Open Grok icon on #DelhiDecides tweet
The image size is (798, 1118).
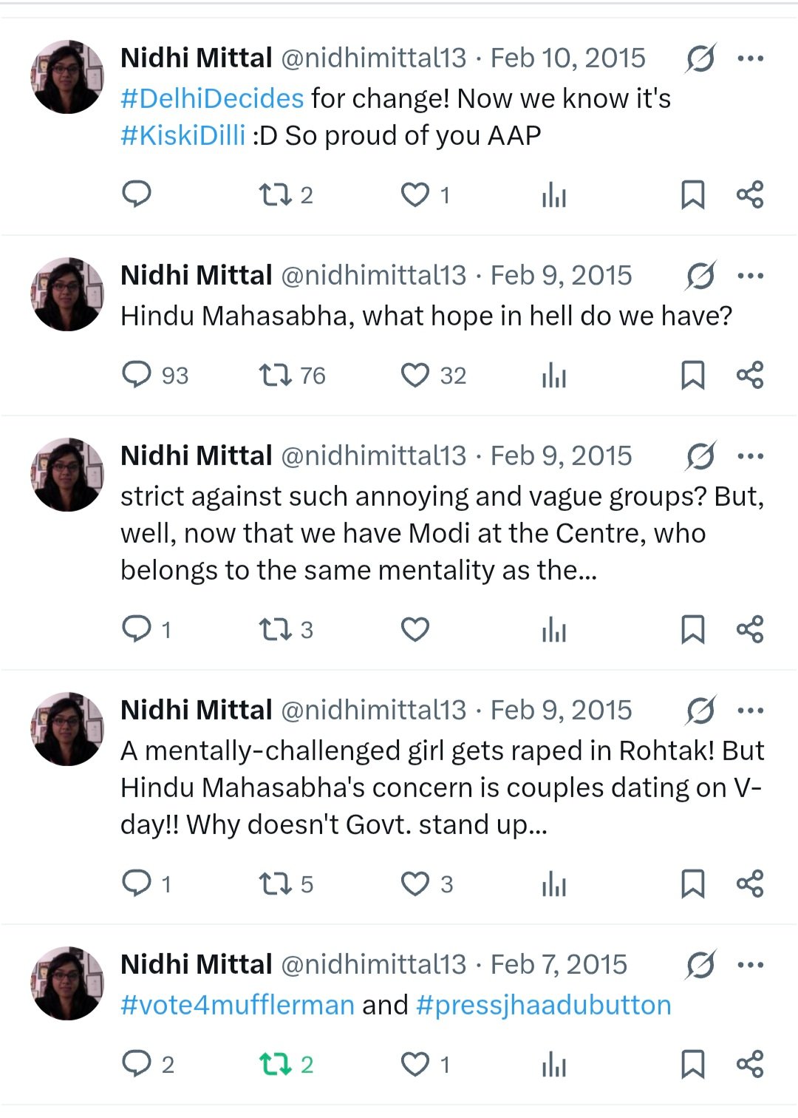(700, 58)
